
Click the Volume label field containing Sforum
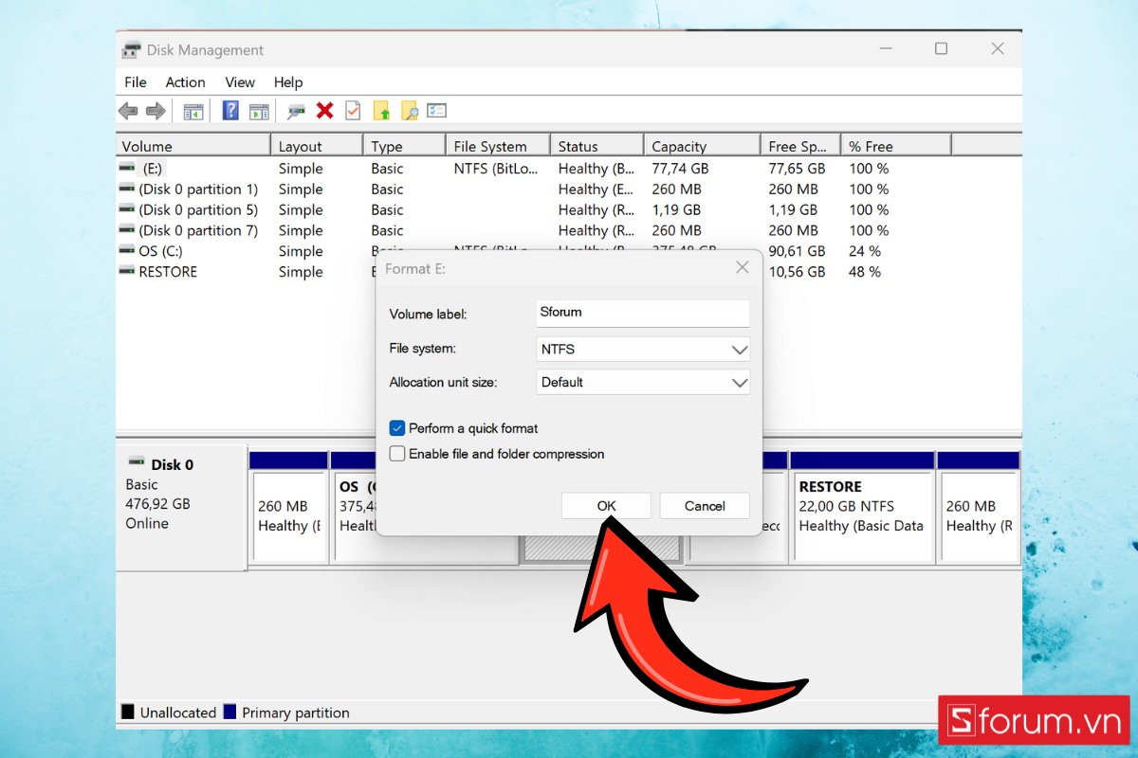pyautogui.click(x=642, y=313)
